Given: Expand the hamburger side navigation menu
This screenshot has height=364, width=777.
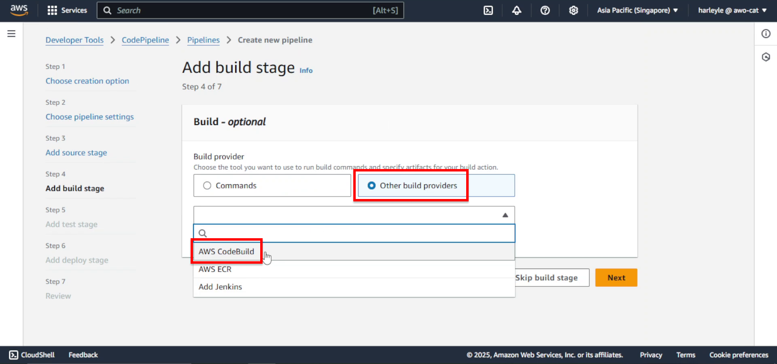Looking at the screenshot, I should point(11,34).
